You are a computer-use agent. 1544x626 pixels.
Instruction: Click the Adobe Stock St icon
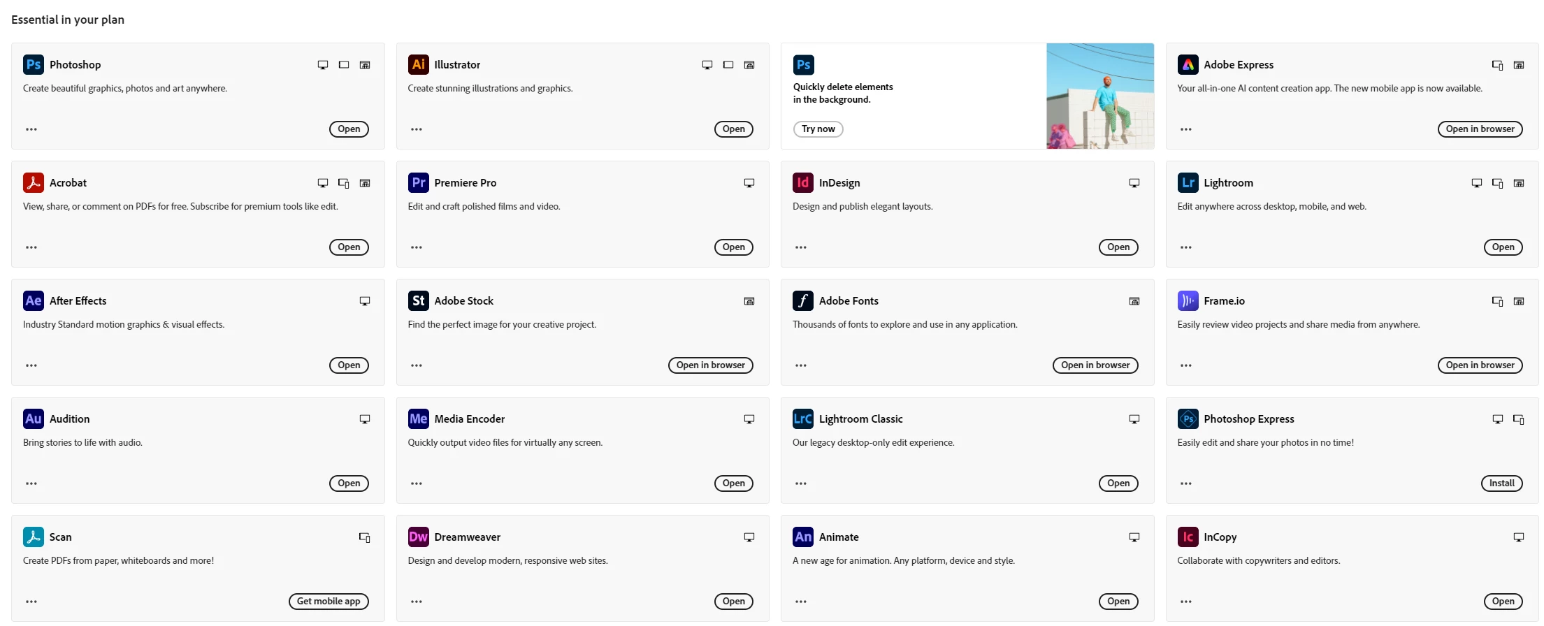click(418, 300)
